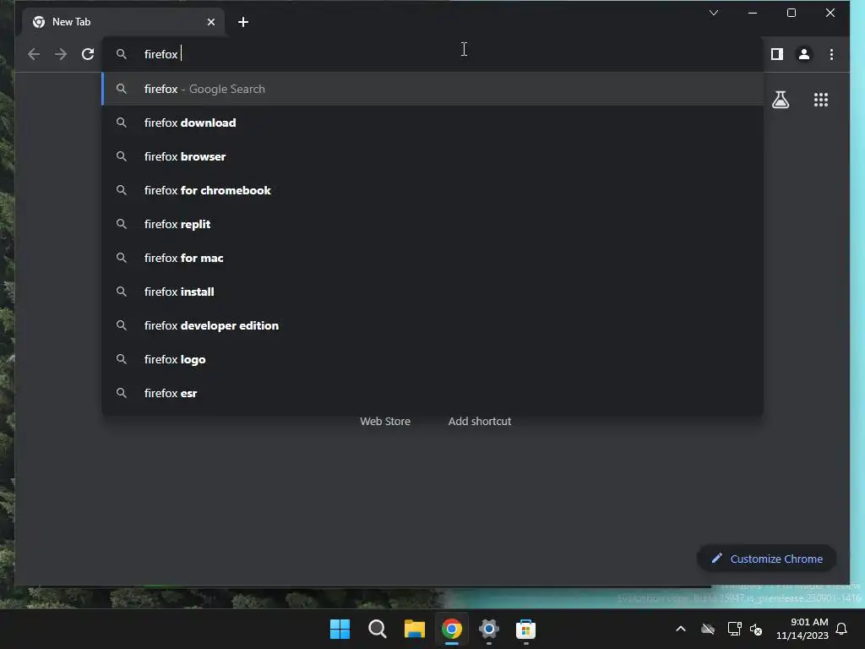Open the side panel icon
Image resolution: width=865 pixels, height=649 pixels.
pyautogui.click(x=777, y=54)
